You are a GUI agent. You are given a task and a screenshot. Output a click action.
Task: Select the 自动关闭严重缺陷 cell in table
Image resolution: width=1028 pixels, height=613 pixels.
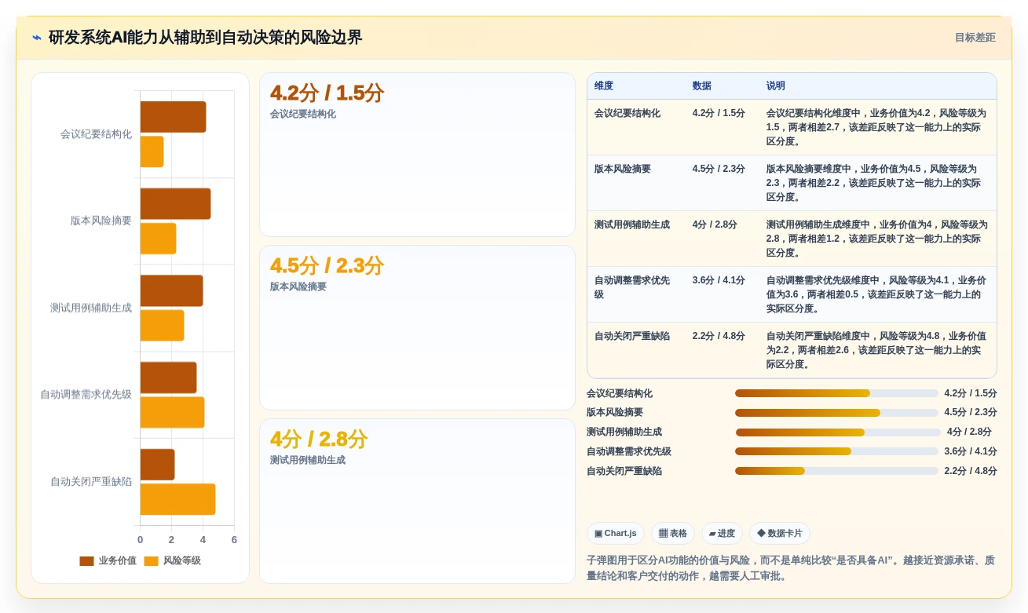pyautogui.click(x=636, y=350)
